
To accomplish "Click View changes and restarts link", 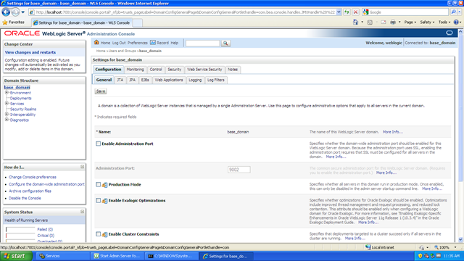I will 30,52.
